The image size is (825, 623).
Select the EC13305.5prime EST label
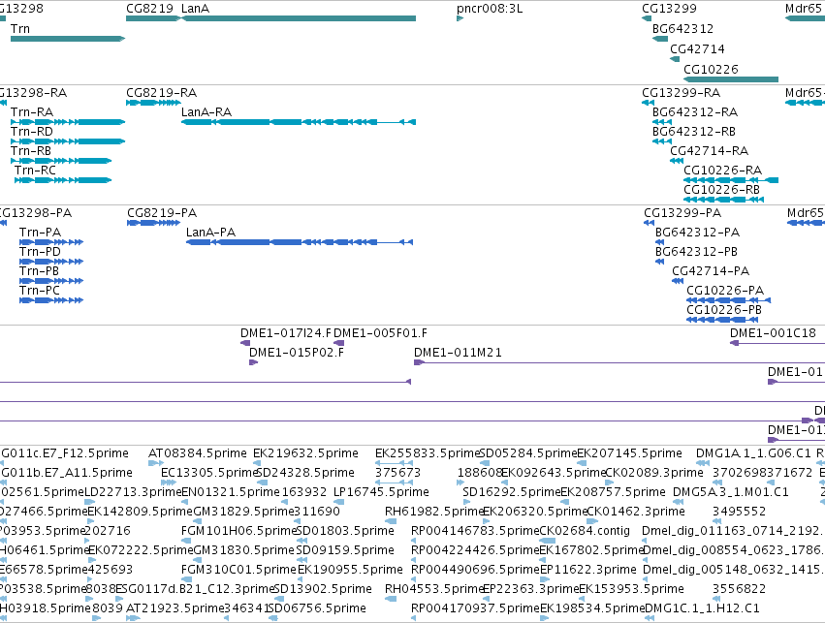(209, 473)
